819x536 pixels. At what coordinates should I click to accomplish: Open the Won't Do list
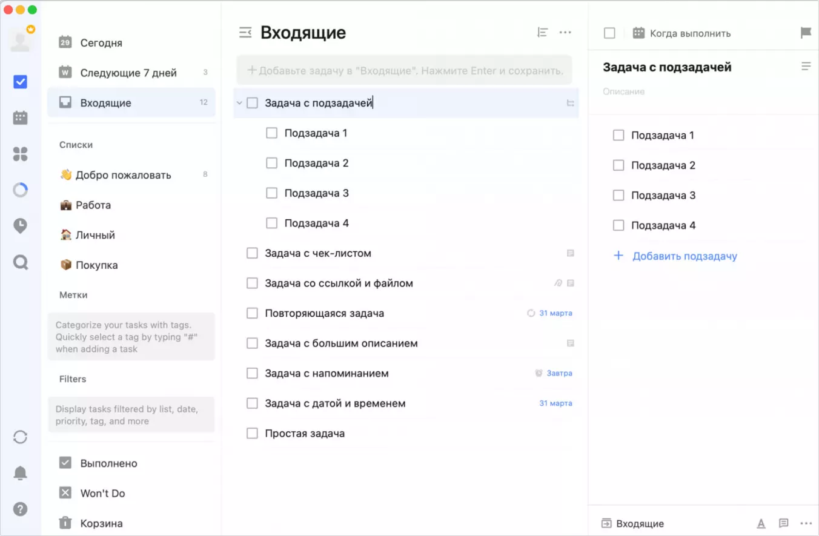tap(131, 494)
